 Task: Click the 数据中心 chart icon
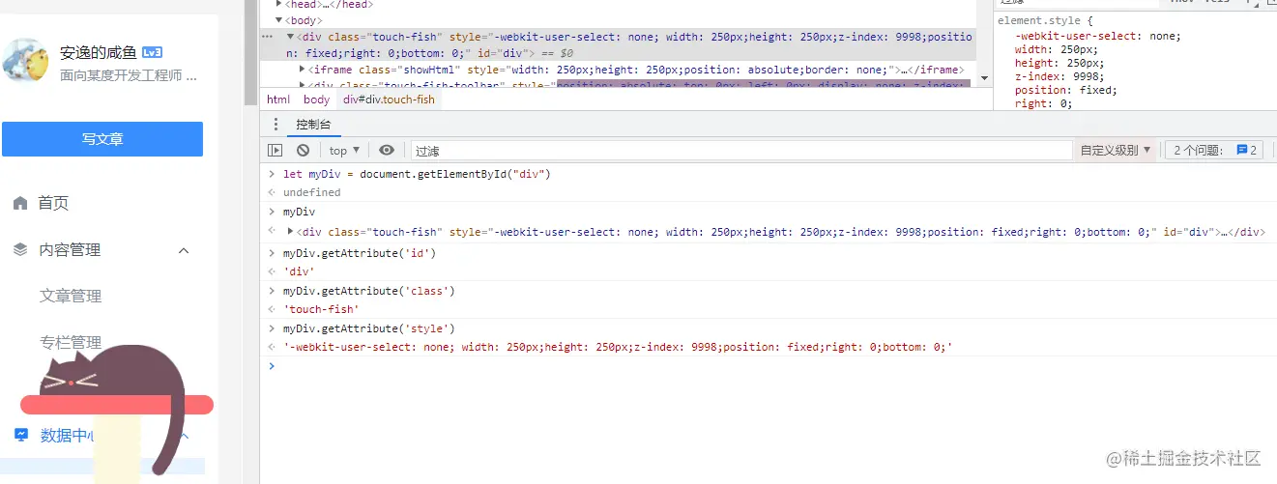click(x=20, y=436)
